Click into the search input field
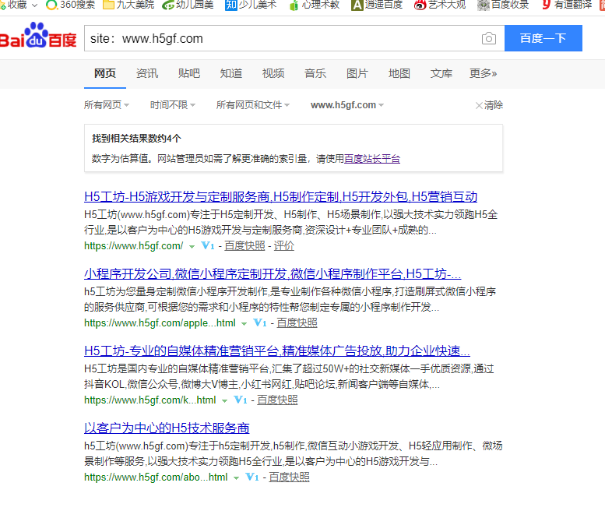Screen dimensions: 605x525 (280, 38)
